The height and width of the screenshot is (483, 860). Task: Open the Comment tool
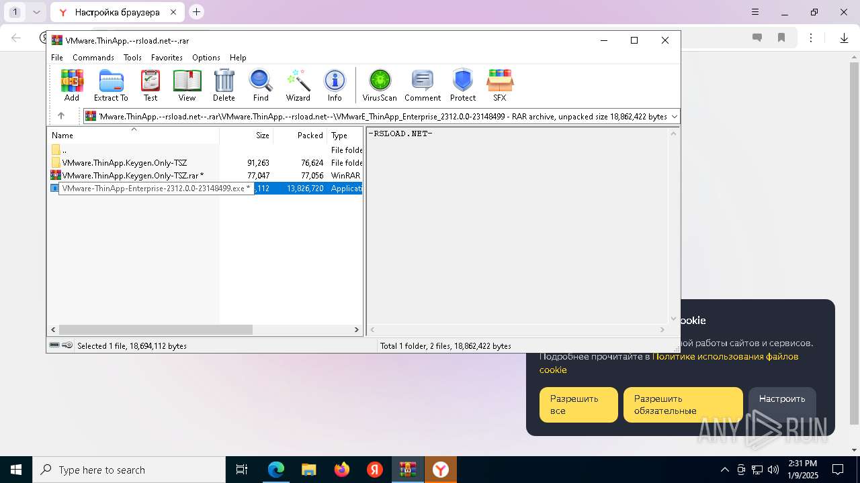point(423,85)
